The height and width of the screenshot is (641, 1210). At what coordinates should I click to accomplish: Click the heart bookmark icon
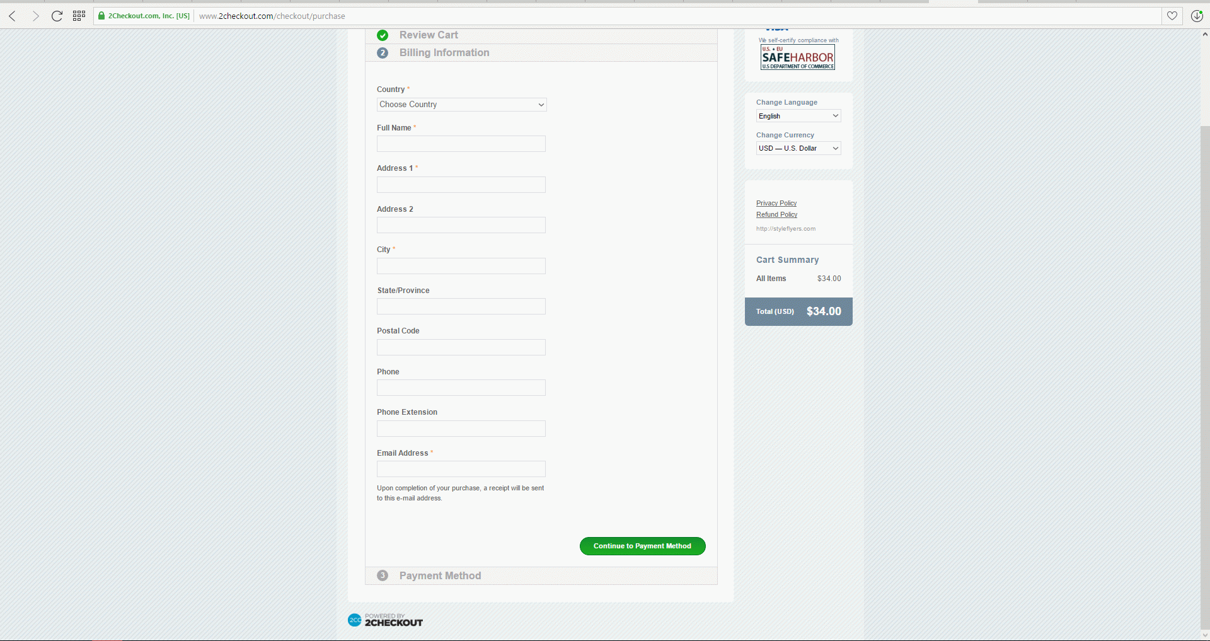pyautogui.click(x=1172, y=16)
